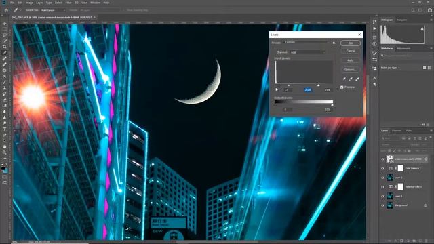The height and width of the screenshot is (244, 434).
Task: Click the foreground color swatch
Action: (x=3, y=168)
